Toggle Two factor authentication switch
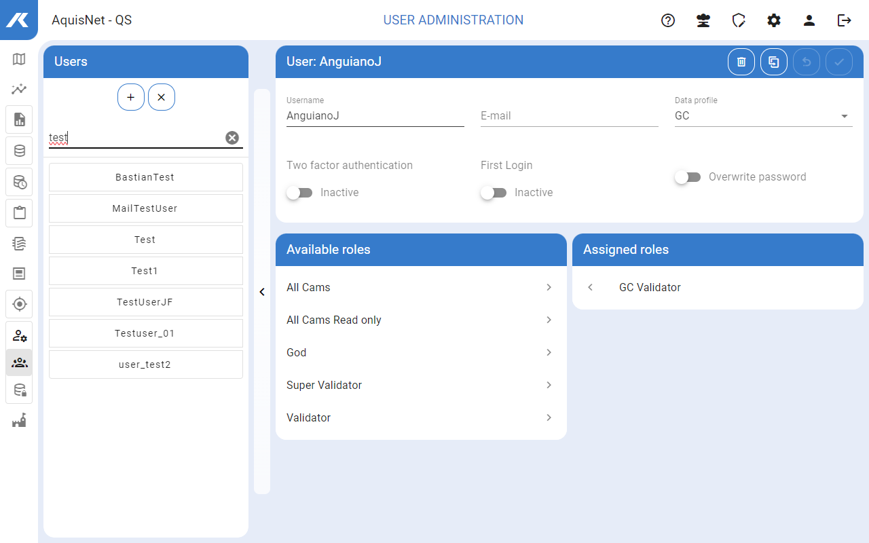 click(299, 193)
